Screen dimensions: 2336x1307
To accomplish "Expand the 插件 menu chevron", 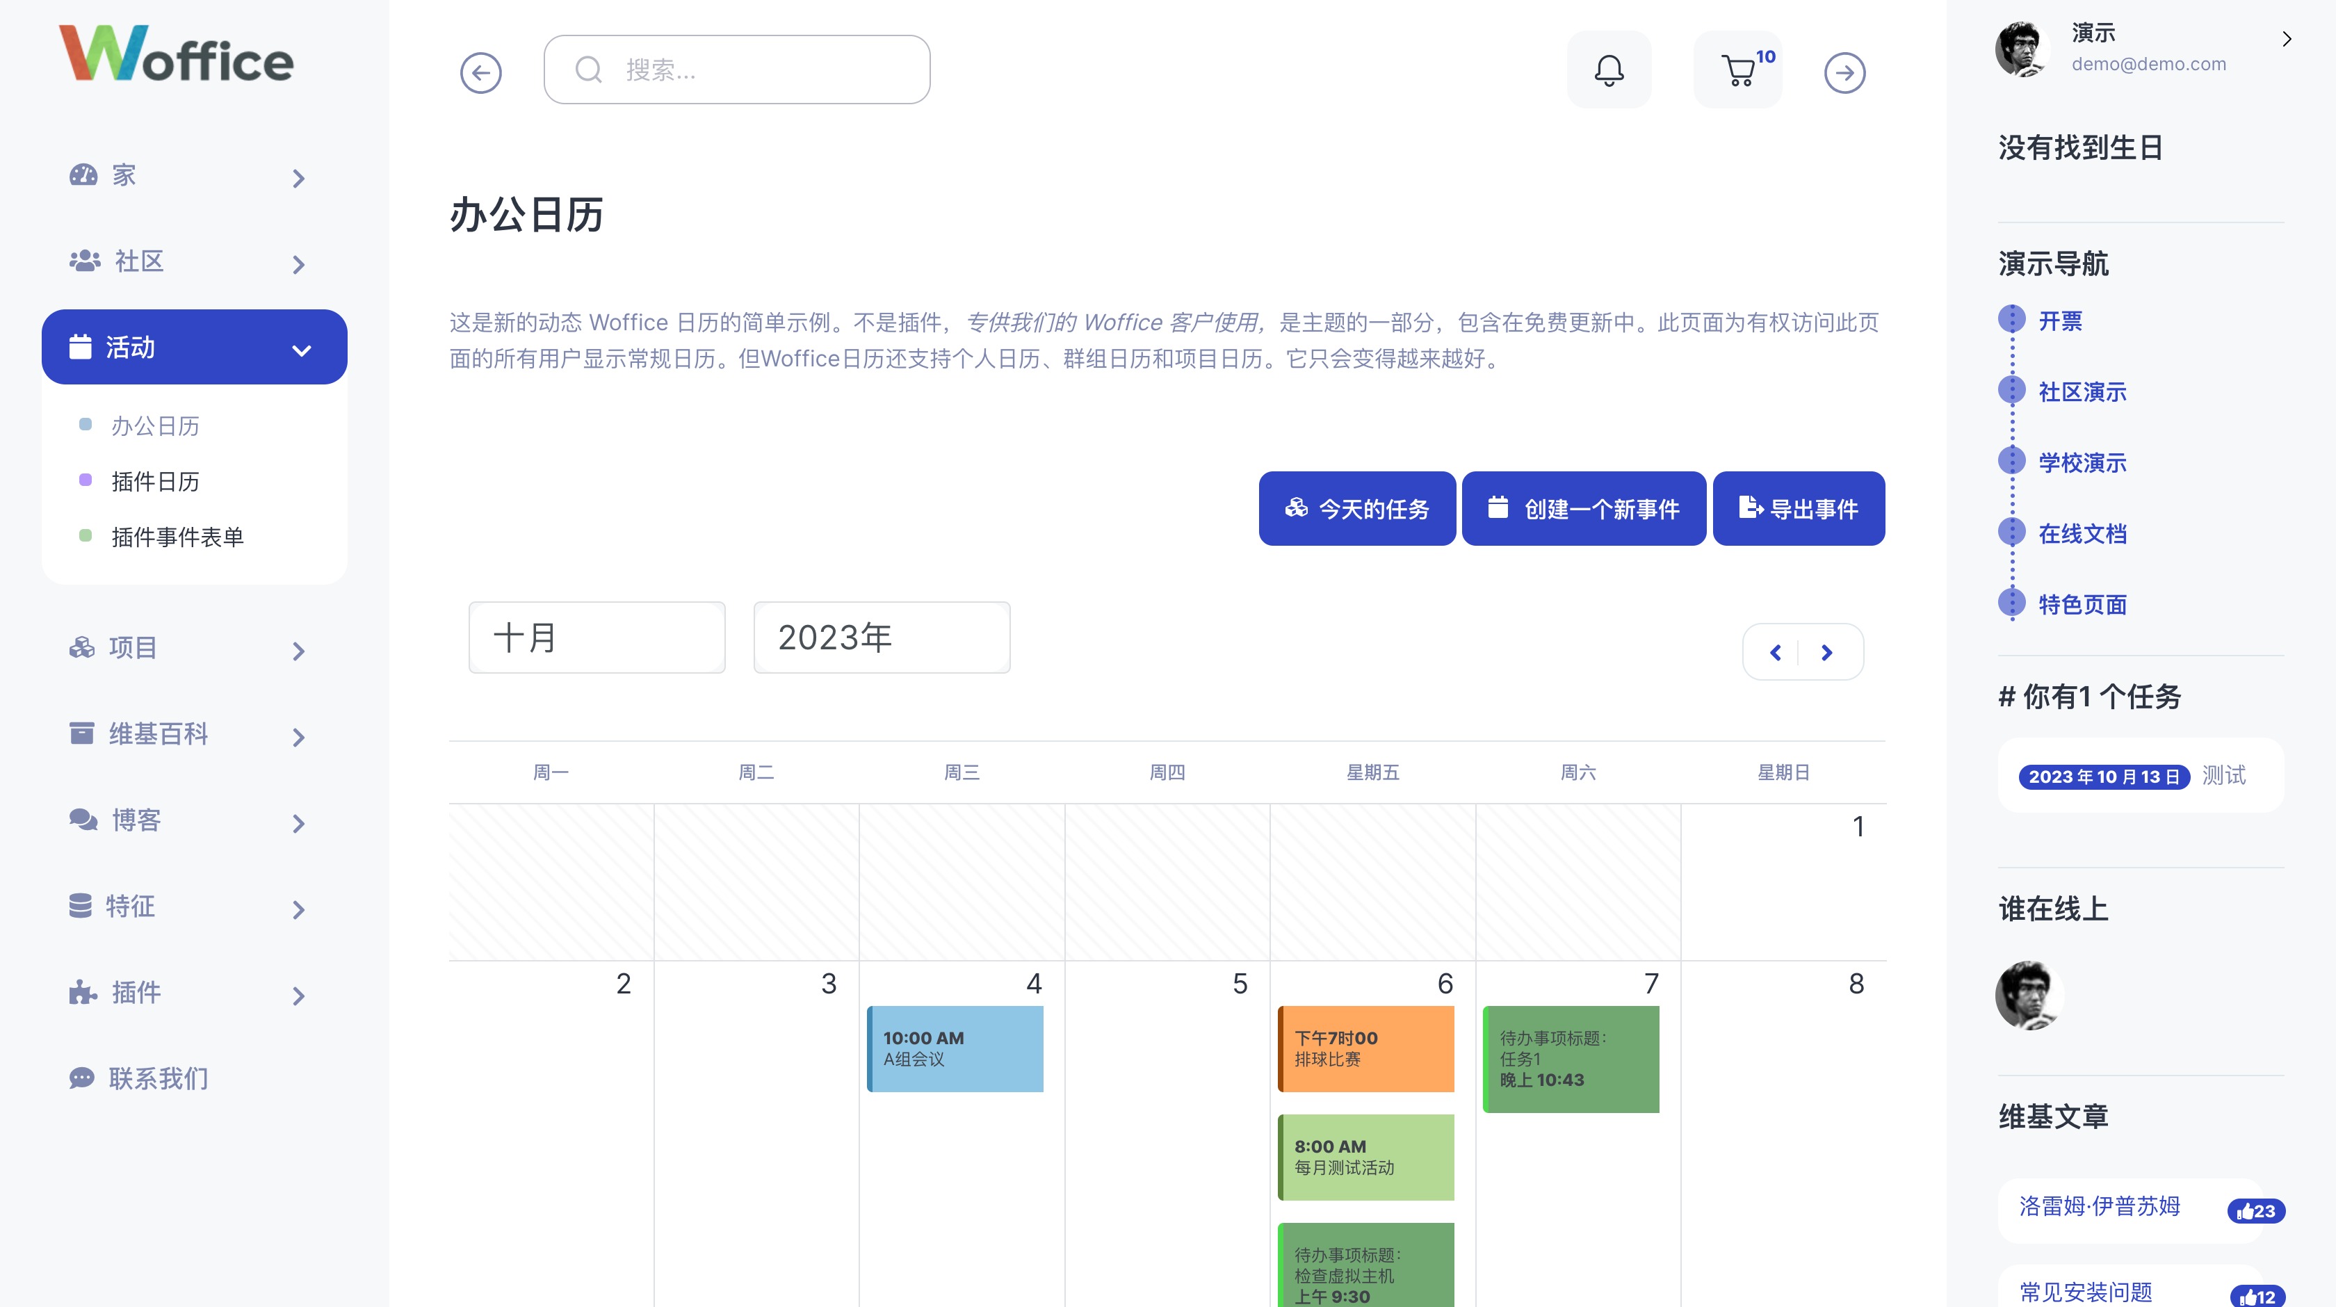I will pyautogui.click(x=298, y=996).
